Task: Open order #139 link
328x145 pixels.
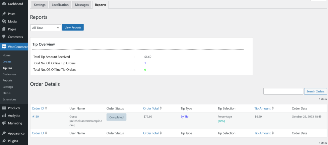Action: click(x=36, y=117)
